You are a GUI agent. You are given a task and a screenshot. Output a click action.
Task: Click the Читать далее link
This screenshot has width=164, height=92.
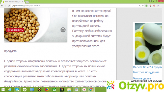(142, 78)
